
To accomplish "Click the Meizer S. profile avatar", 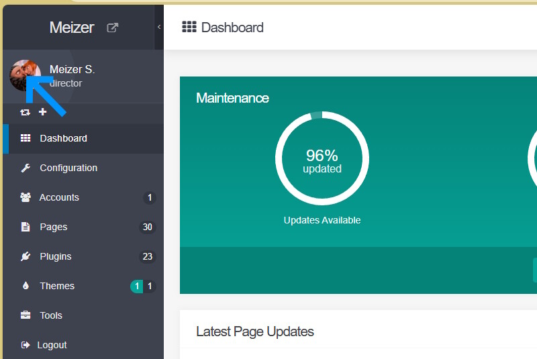I will click(x=25, y=76).
